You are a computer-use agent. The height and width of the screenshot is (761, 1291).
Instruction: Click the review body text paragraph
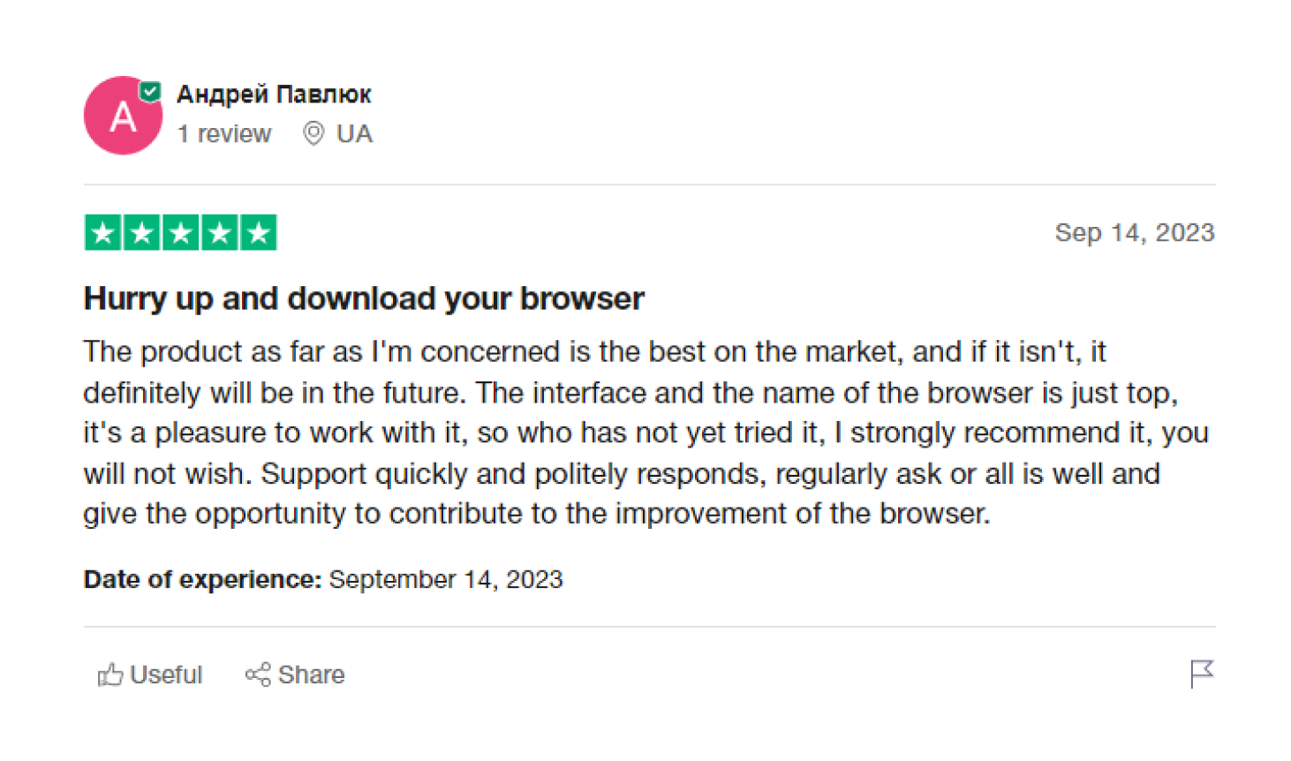646,433
